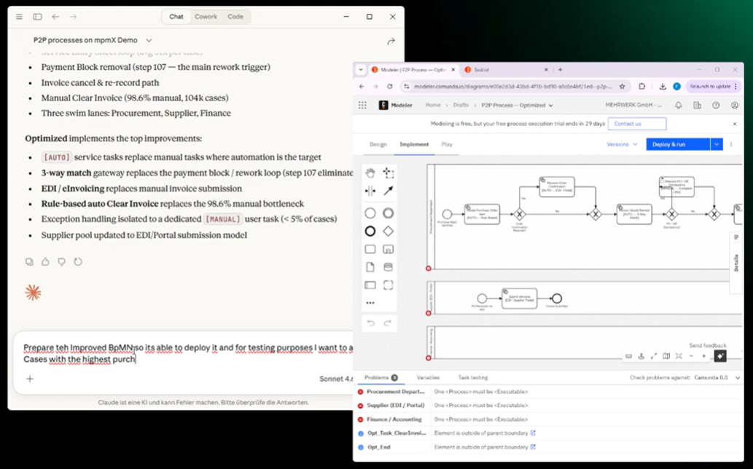Viewport: 753px width, 469px height.
Task: Toggle the Details side panel in Modeler
Action: [736, 262]
